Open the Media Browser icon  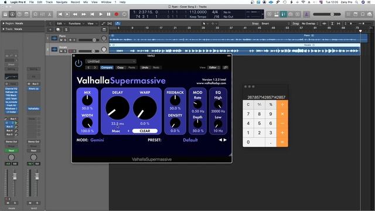(370, 14)
